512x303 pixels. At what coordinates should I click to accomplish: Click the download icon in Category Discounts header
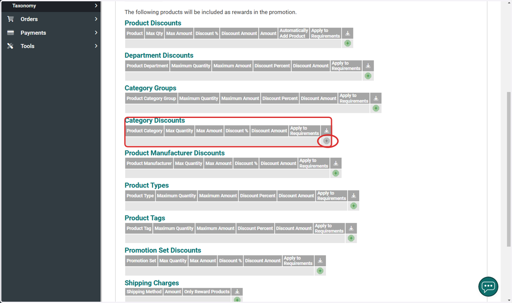click(326, 131)
